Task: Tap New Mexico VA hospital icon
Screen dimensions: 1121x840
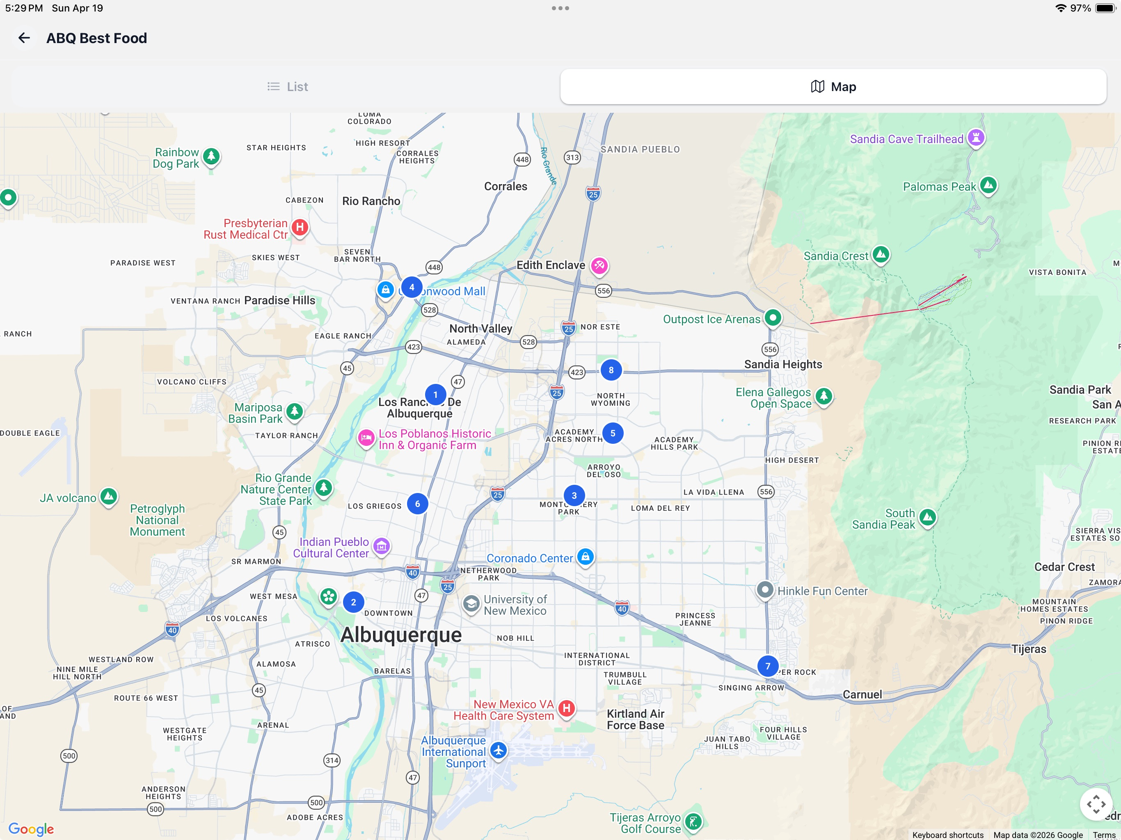Action: coord(567,709)
